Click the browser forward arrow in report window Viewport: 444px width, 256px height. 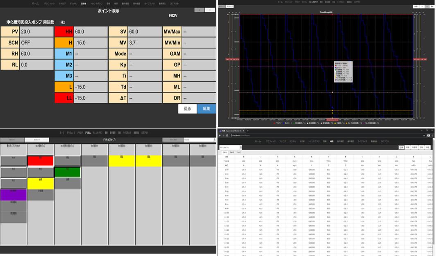click(223, 136)
